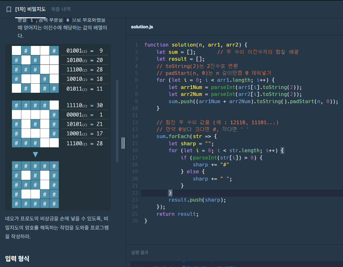Click the bookmark icon beside the title
Screen dimensions: 343x267
pos(9,9)
